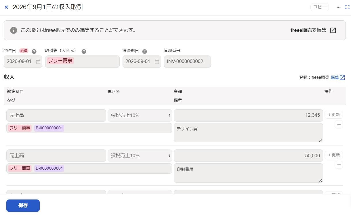Click the 勘定科目 column header
This screenshot has height=215, width=351.
(16, 91)
